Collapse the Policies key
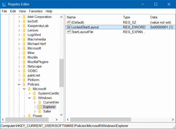 point(19,84)
